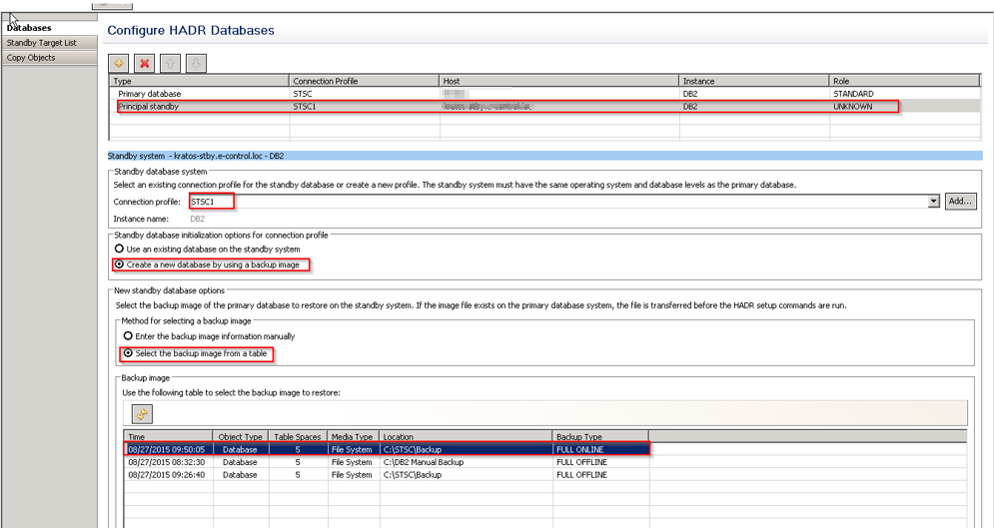The height and width of the screenshot is (529, 994).
Task: Select 'Create a new database by using a backup image'
Action: click(120, 264)
